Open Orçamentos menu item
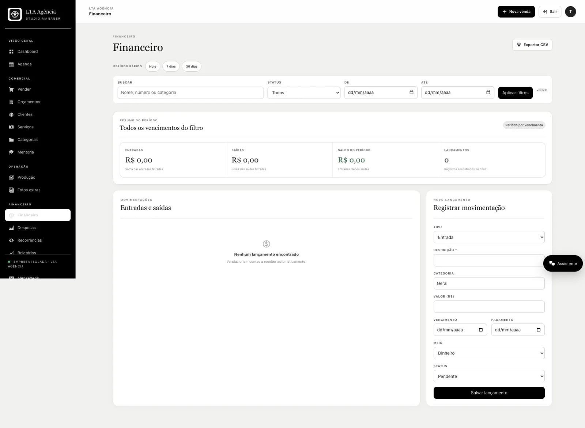Screen dimensions: 585x428 [x=38, y=102]
